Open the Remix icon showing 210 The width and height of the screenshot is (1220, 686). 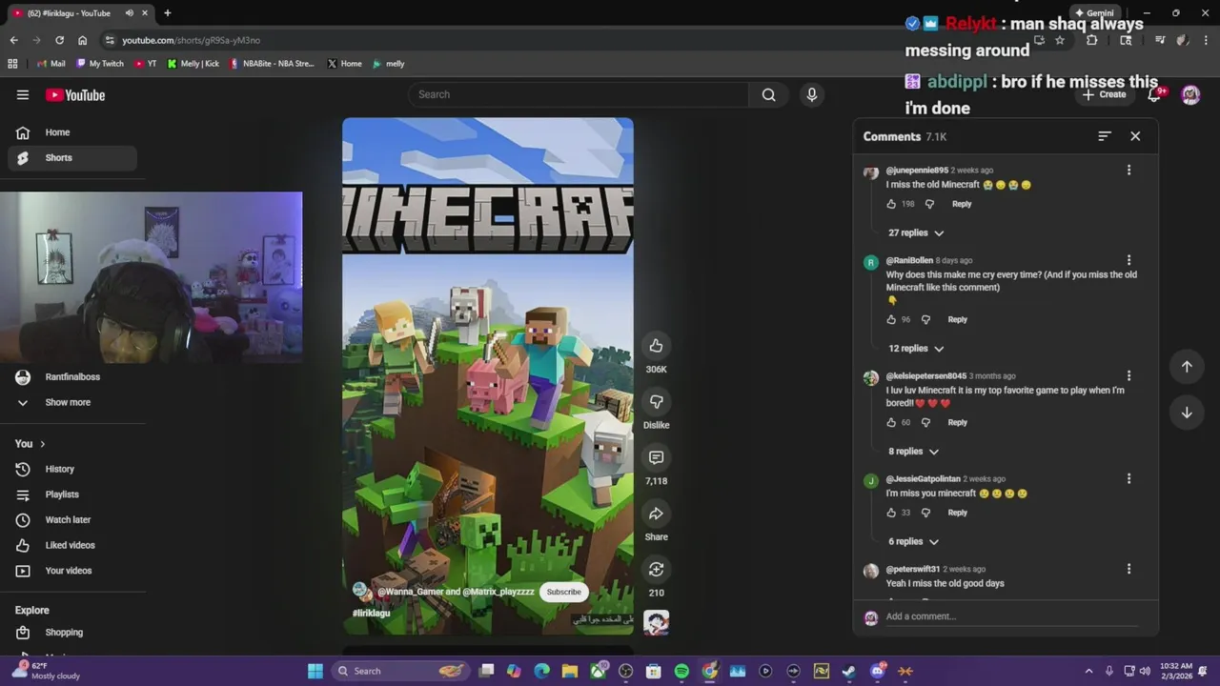(x=656, y=569)
